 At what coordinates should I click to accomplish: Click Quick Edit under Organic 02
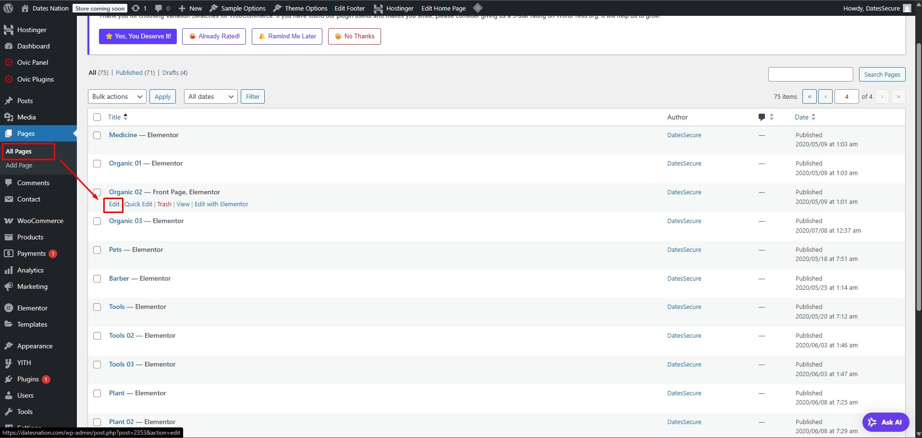(x=138, y=204)
